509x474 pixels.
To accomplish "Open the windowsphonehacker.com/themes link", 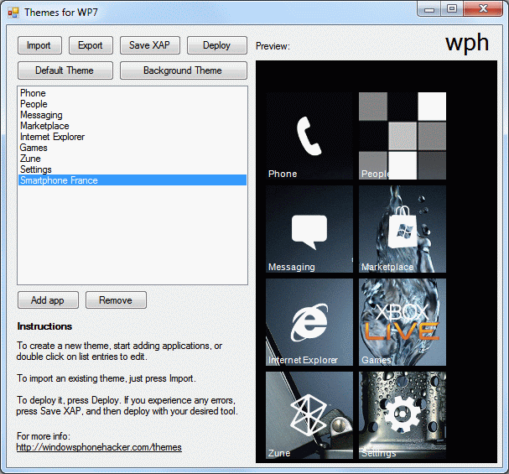I will [x=99, y=447].
